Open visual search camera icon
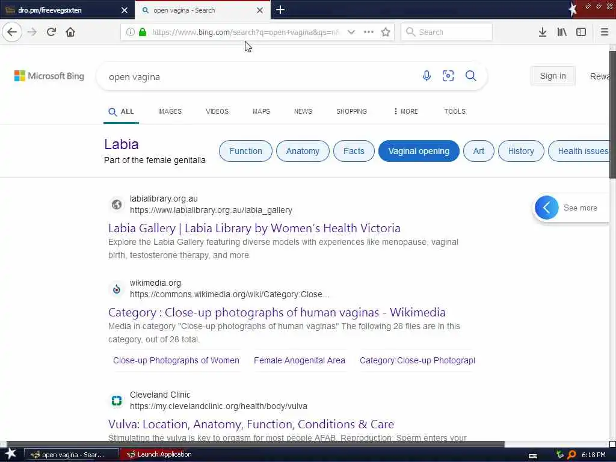This screenshot has width=616, height=462. pos(448,75)
